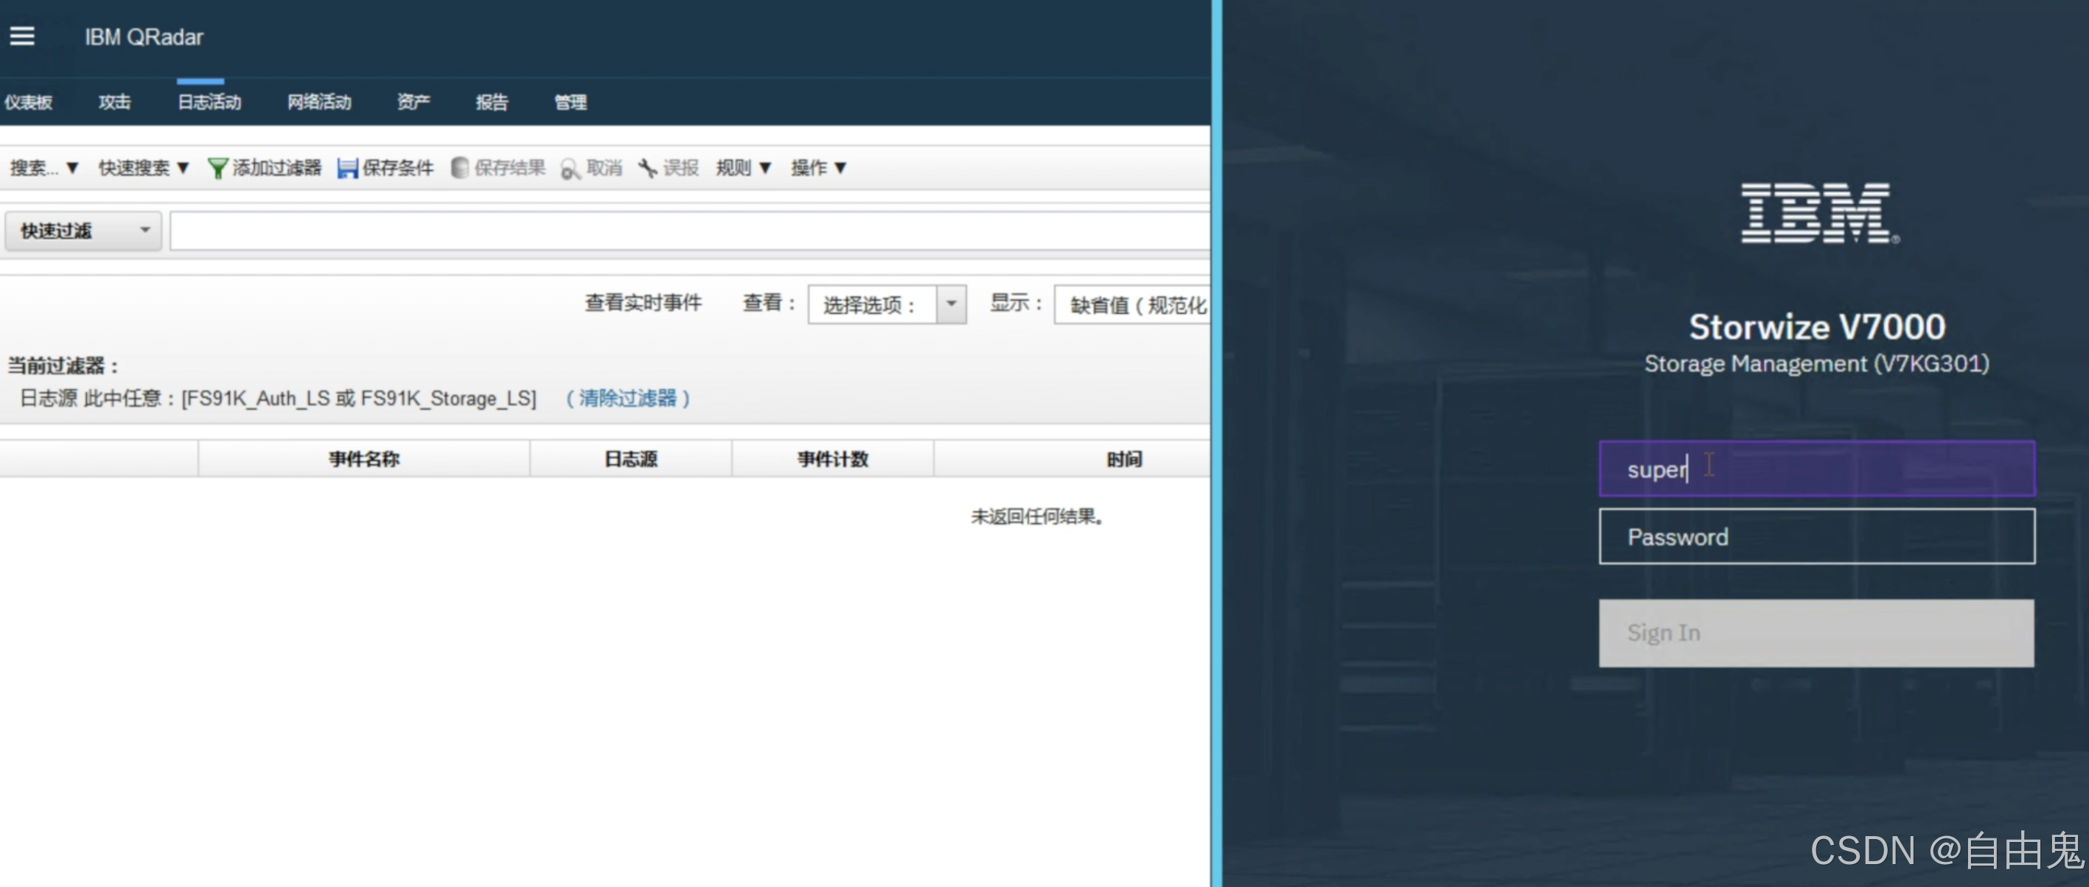Click the Save Criteria floppy disk icon
The width and height of the screenshot is (2089, 887).
click(347, 168)
